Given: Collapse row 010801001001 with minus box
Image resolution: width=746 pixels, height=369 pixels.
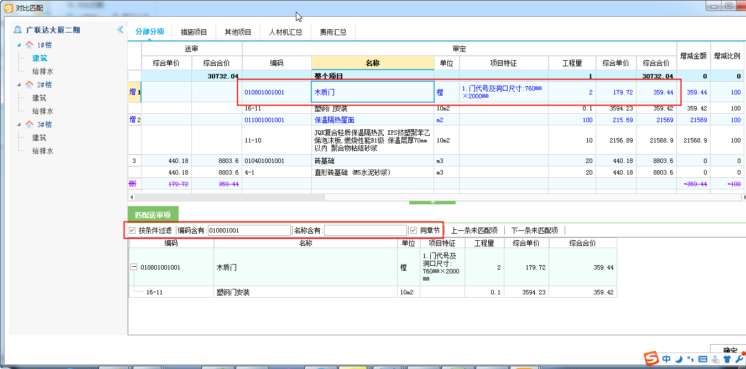Looking at the screenshot, I should (x=134, y=267).
